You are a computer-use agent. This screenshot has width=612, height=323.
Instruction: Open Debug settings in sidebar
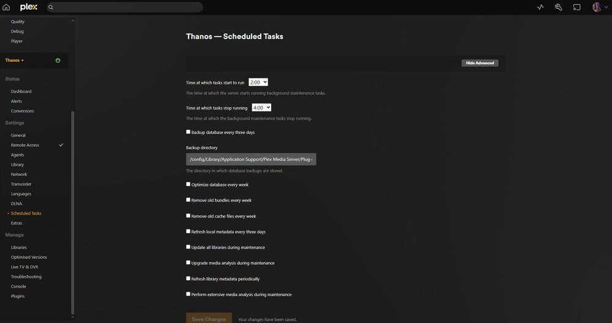[x=17, y=32]
